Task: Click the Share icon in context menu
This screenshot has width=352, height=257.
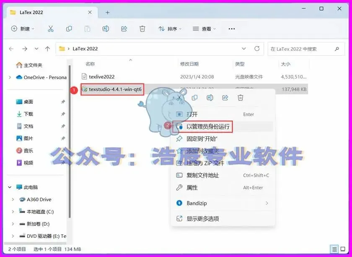Action: click(x=225, y=98)
